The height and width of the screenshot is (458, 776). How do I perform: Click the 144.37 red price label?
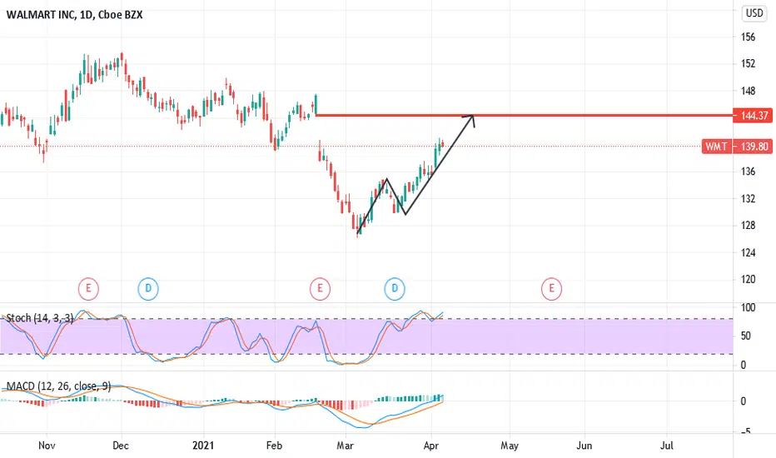(x=752, y=116)
